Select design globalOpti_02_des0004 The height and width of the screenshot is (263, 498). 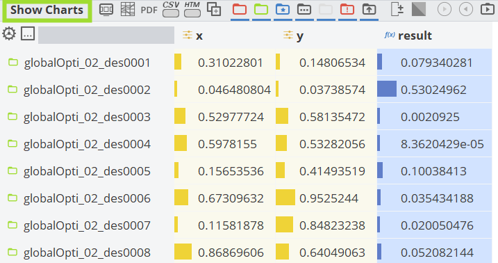[87, 144]
